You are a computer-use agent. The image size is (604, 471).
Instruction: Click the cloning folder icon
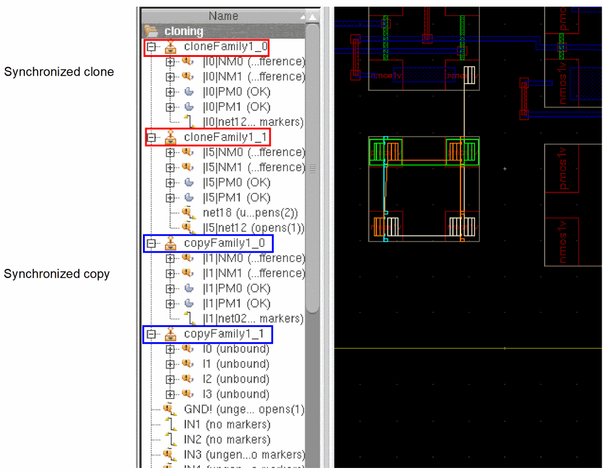tap(150, 31)
